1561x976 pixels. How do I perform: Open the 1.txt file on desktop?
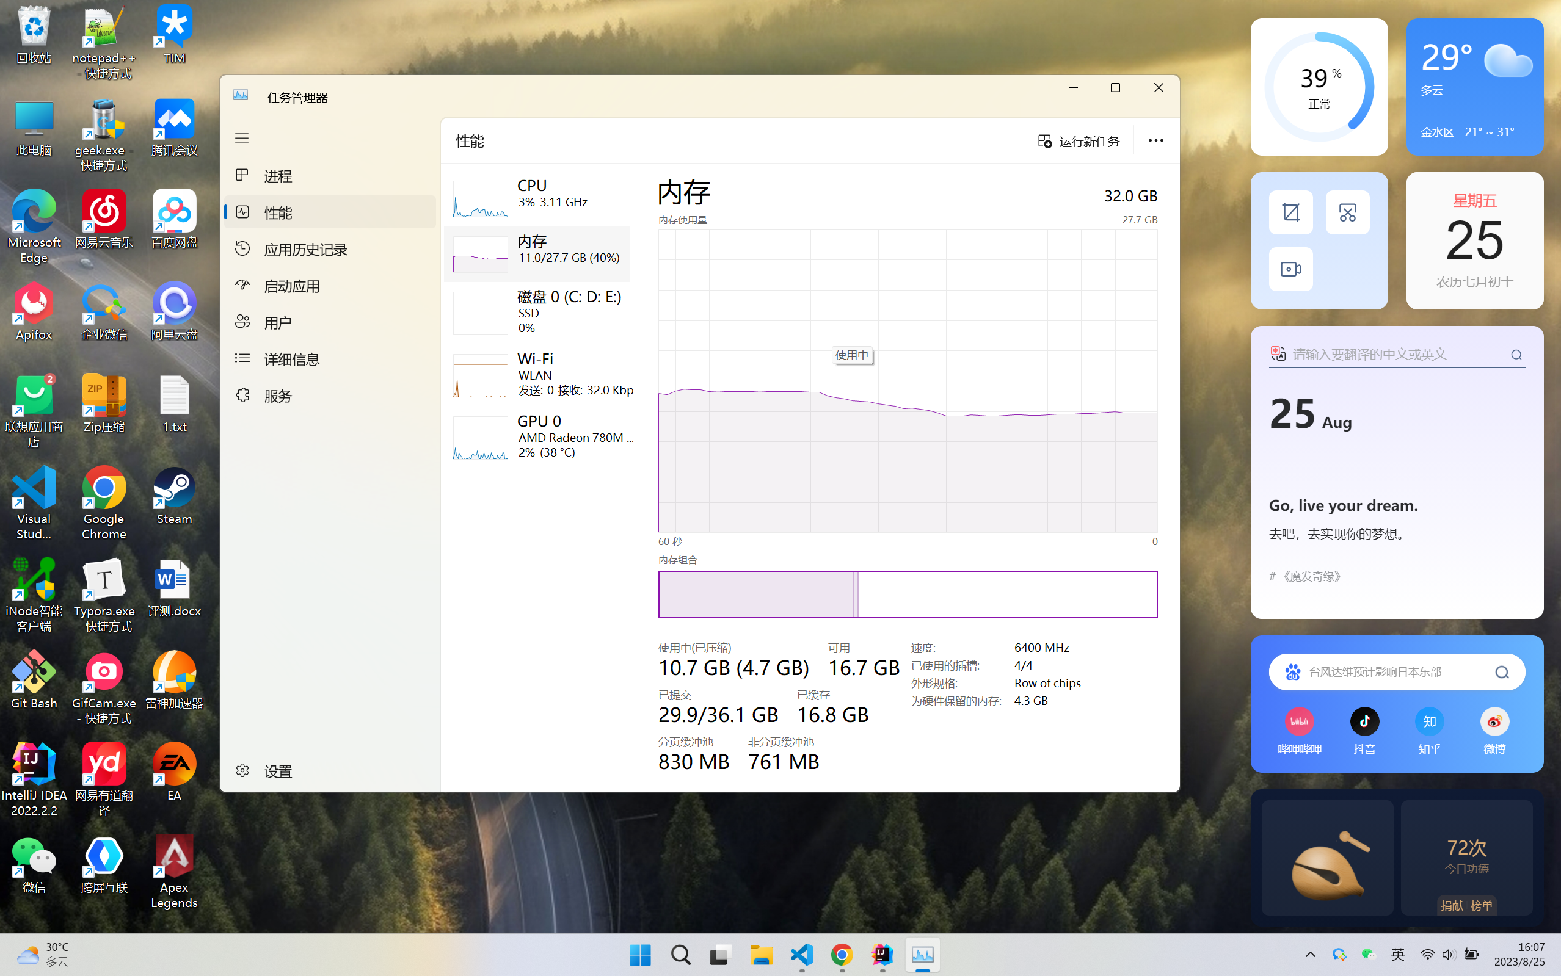[x=175, y=403]
